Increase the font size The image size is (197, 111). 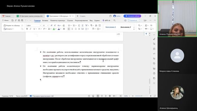pyautogui.click(x=51, y=25)
